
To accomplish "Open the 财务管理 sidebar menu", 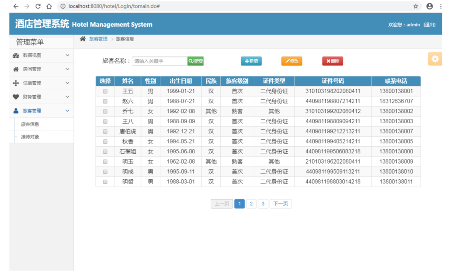I will tap(42, 97).
